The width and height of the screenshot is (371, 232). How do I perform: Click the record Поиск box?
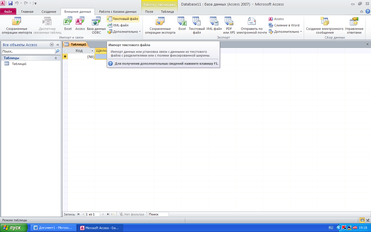158,214
